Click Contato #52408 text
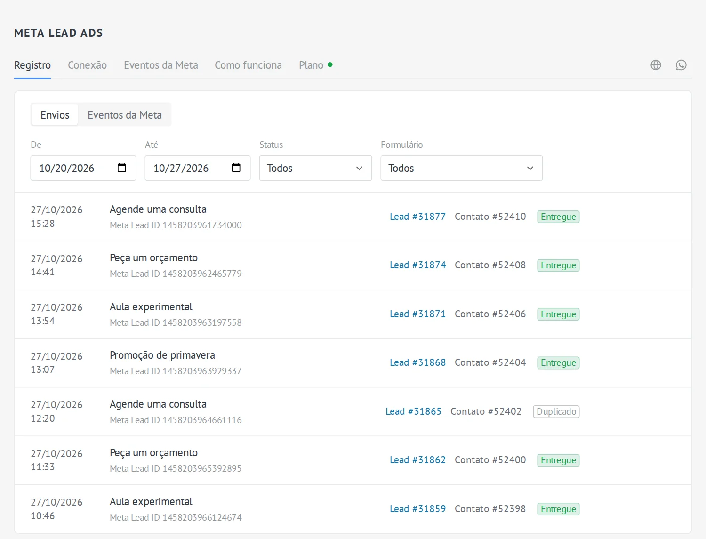Viewport: 706px width, 539px height. (x=490, y=265)
